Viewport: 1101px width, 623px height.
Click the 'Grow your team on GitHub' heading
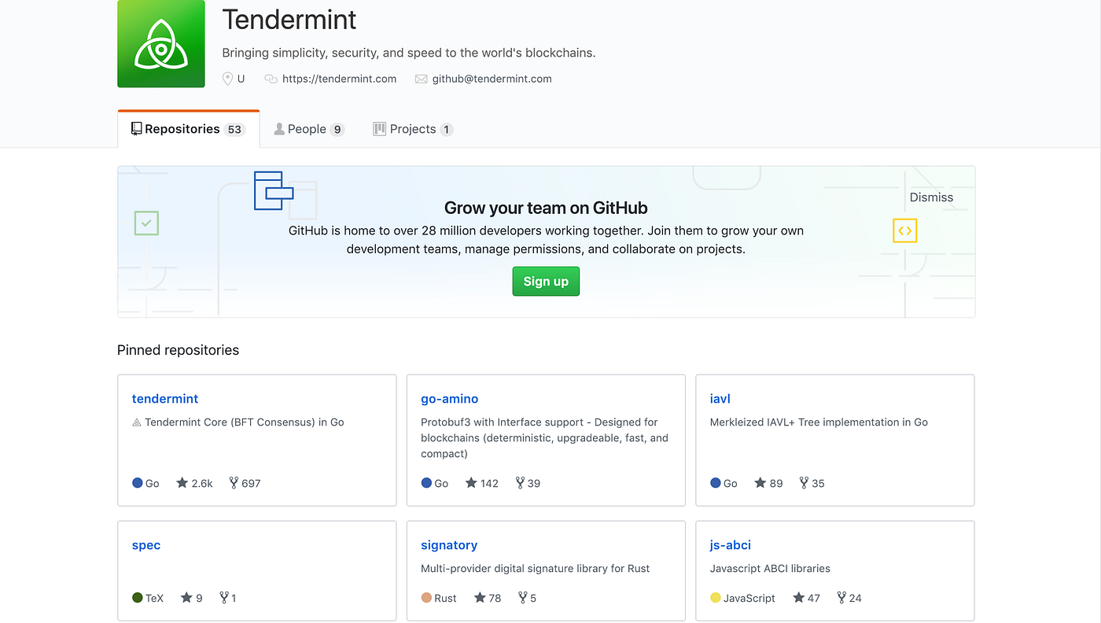[546, 208]
